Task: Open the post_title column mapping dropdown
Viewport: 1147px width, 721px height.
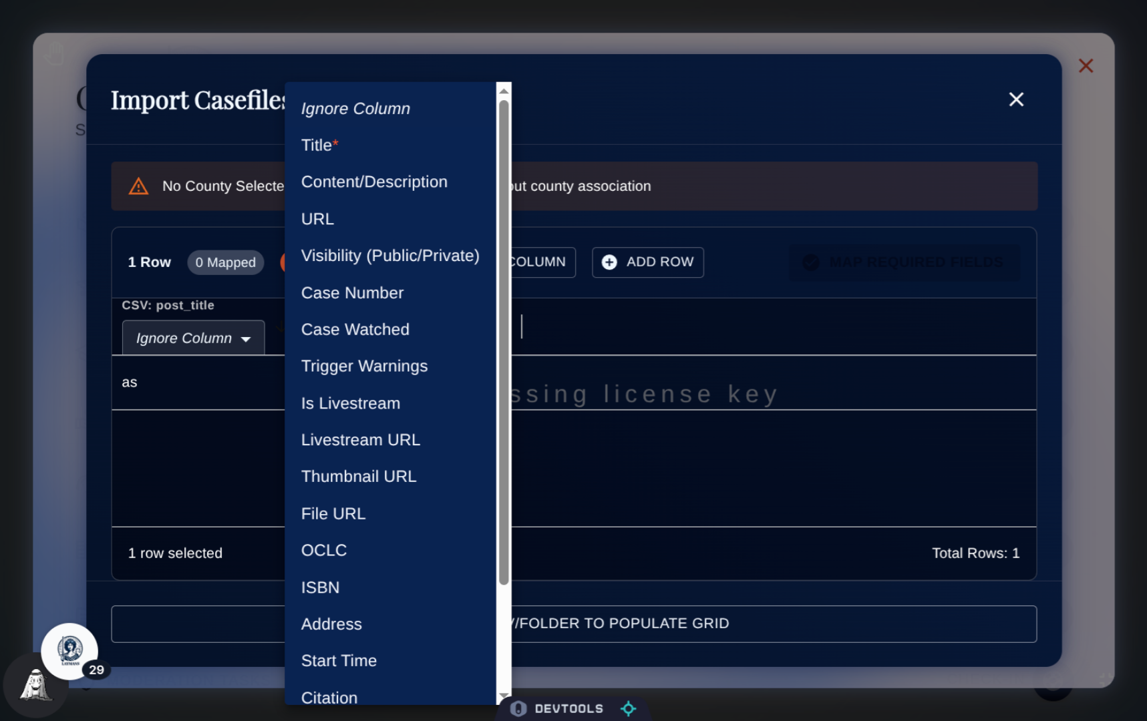Action: pos(193,338)
